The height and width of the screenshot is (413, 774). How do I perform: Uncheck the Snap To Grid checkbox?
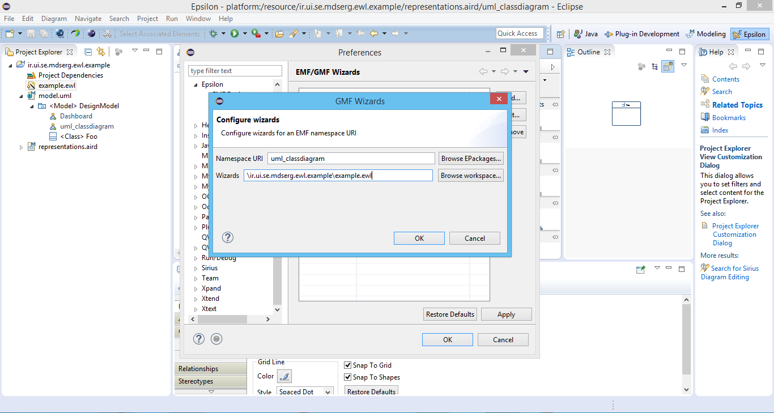pyautogui.click(x=348, y=365)
